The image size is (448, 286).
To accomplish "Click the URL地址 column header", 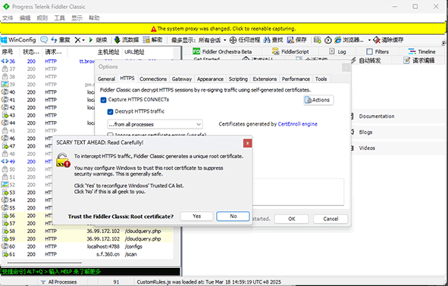I will (134, 52).
